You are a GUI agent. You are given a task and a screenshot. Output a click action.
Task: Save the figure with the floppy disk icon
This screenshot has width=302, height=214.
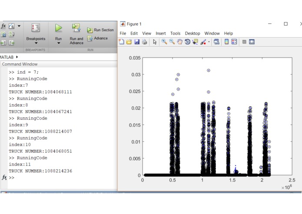(x=137, y=42)
